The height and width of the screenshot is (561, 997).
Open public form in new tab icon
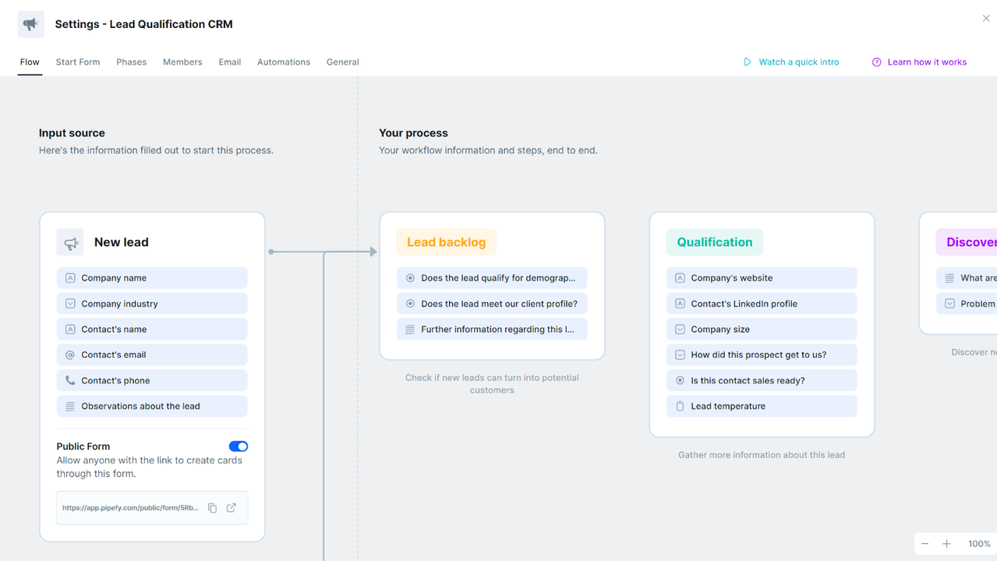[x=232, y=508]
